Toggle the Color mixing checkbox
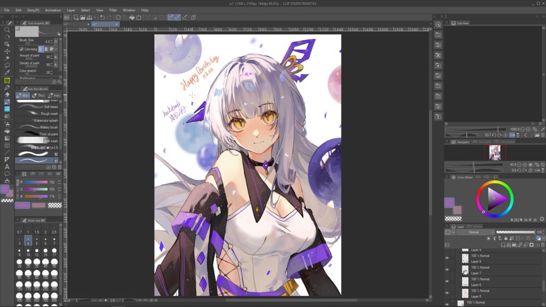 [21, 49]
